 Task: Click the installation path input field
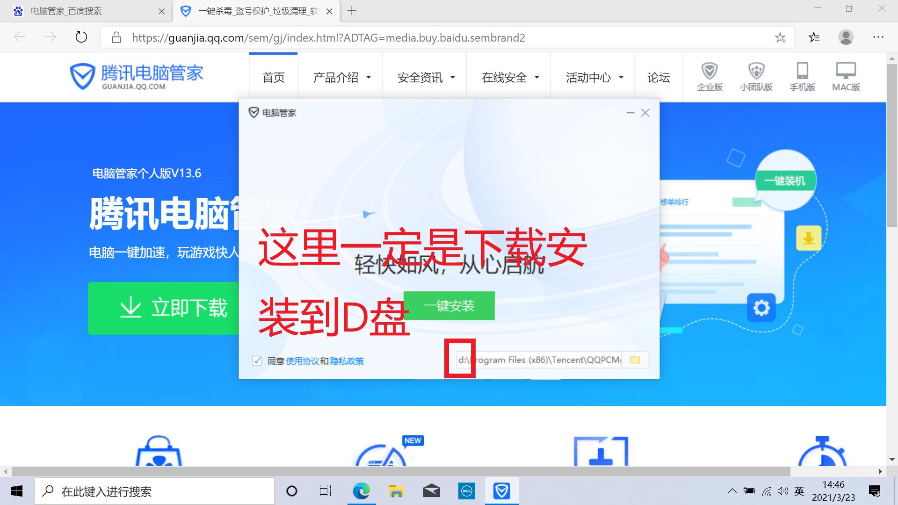(x=538, y=360)
